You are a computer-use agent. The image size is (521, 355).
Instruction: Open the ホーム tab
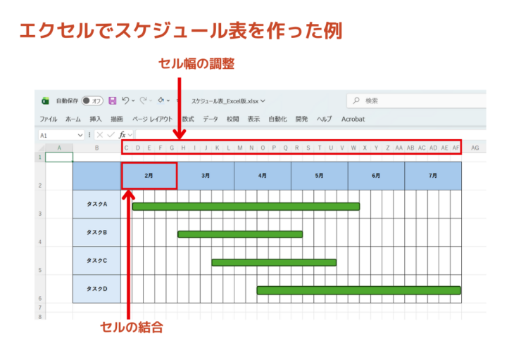[x=73, y=119]
